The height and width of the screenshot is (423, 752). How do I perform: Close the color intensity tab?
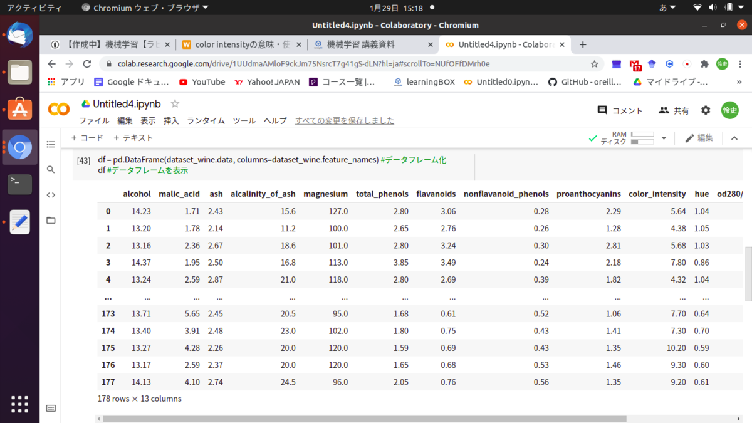click(x=298, y=44)
